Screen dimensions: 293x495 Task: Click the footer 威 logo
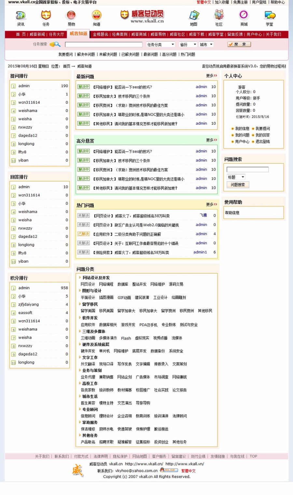(77, 470)
